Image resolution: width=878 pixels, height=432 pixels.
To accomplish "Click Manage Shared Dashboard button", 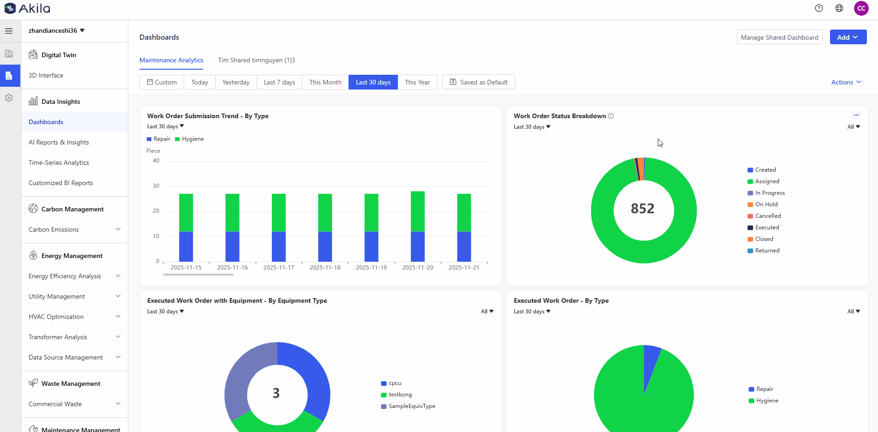I will (x=779, y=37).
